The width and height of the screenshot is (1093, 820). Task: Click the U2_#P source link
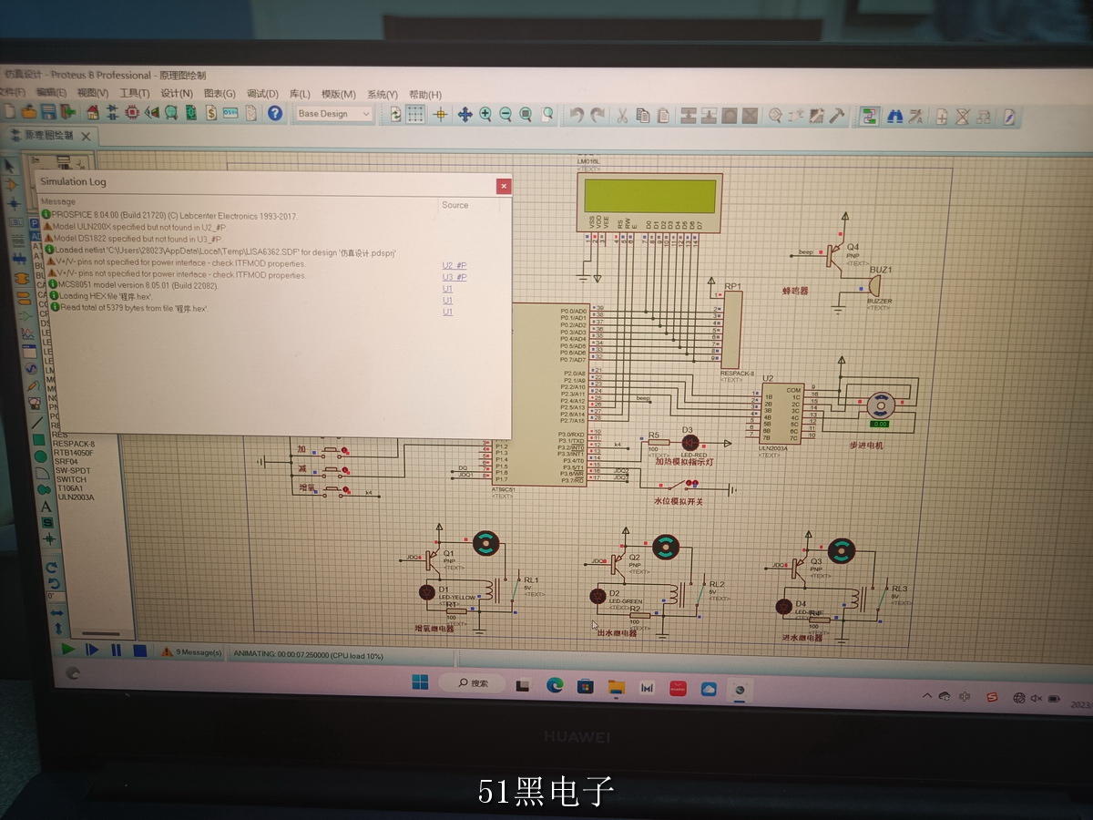pos(455,265)
